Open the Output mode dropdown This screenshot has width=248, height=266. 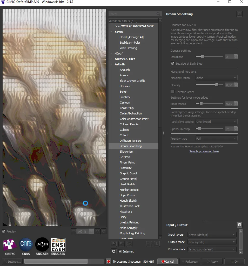[x=212, y=242]
